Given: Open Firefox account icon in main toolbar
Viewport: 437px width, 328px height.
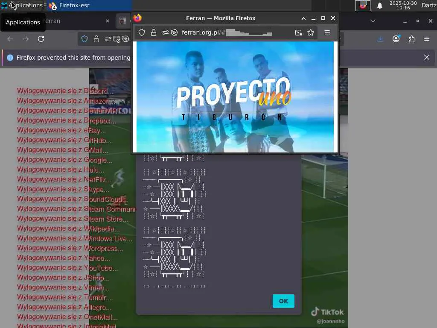Looking at the screenshot, I should [396, 39].
